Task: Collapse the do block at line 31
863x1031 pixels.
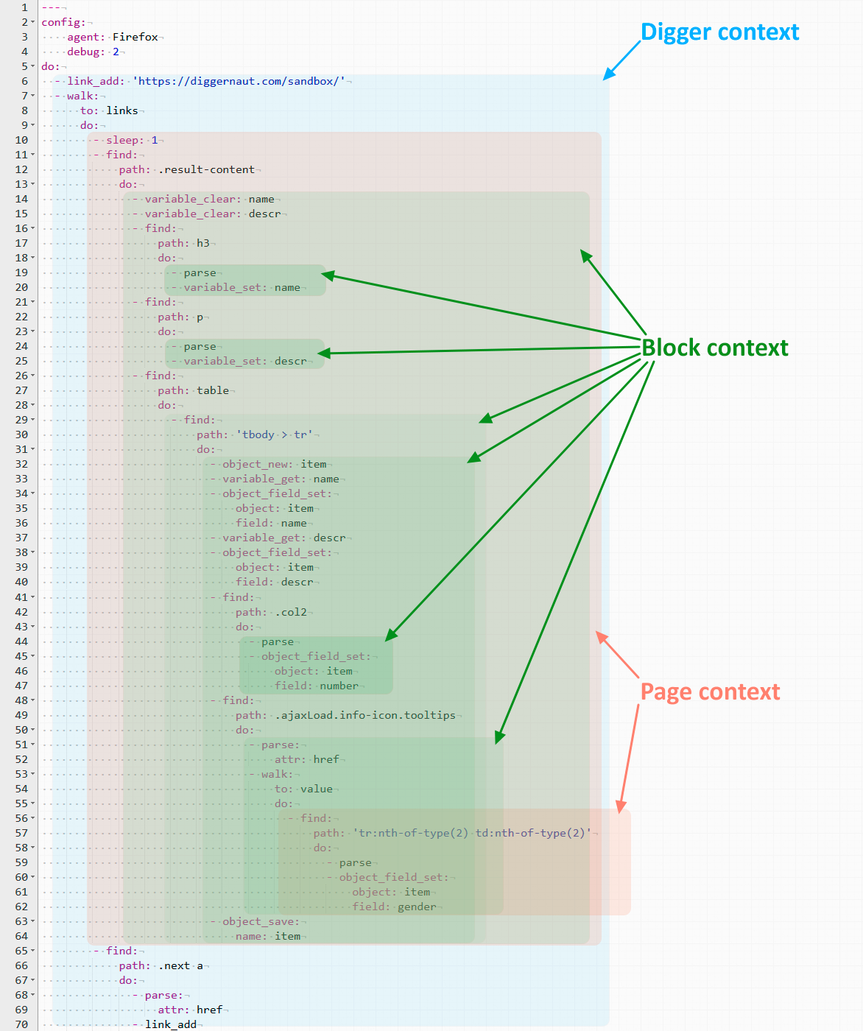Action: click(33, 449)
